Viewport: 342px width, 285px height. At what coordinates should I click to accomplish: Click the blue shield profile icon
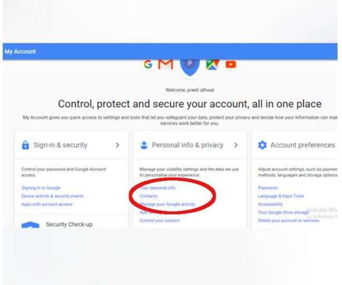[189, 64]
